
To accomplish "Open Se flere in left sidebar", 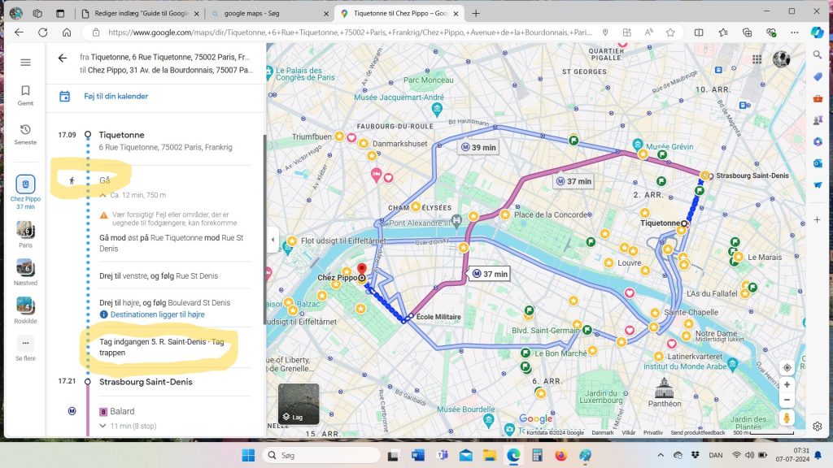I will pyautogui.click(x=25, y=348).
